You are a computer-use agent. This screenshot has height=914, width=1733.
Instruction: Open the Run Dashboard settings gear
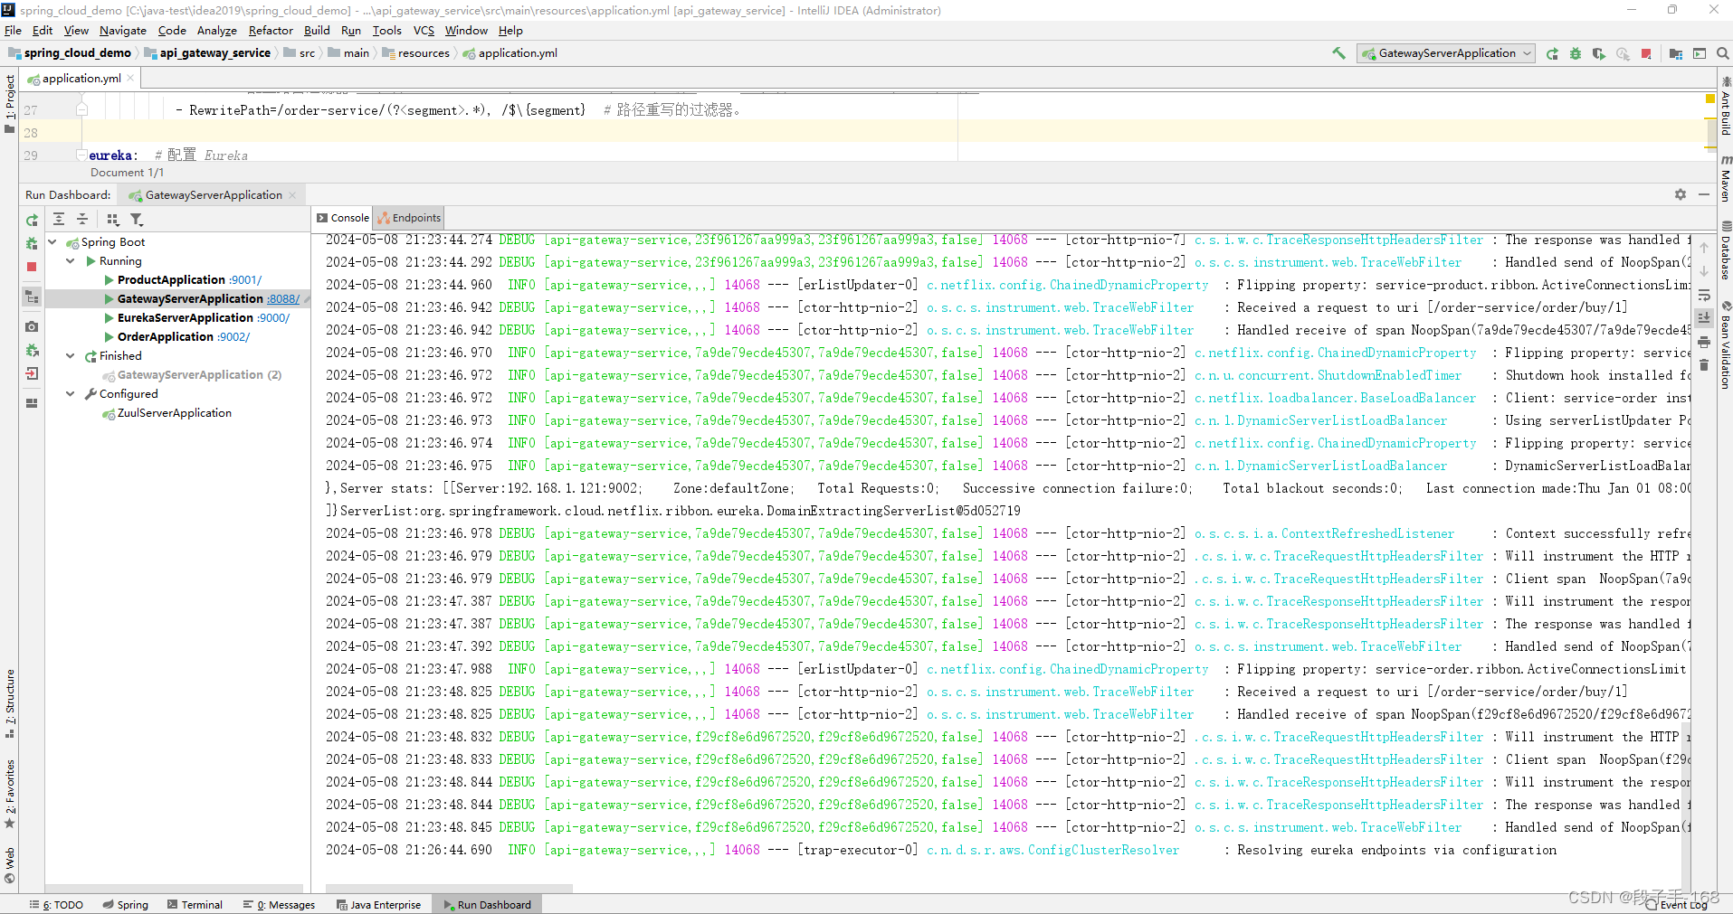(x=1681, y=194)
